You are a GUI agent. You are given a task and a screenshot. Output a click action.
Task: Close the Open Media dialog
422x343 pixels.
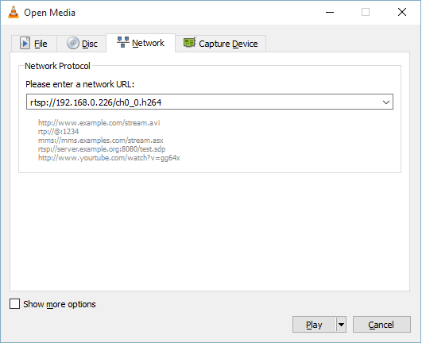coord(402,12)
